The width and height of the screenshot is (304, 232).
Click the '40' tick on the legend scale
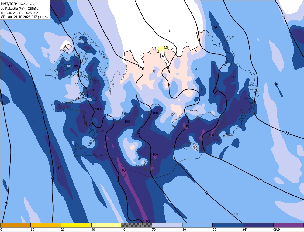(123, 230)
